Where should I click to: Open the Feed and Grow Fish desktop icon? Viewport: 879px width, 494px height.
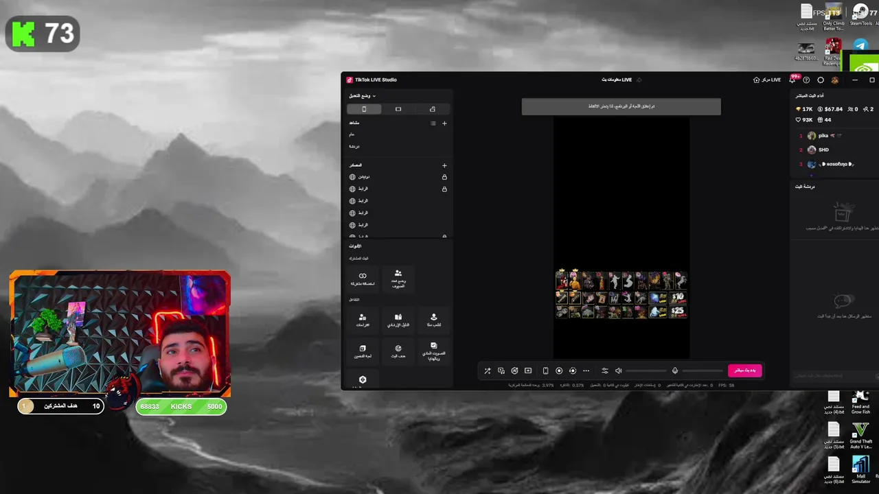(860, 403)
